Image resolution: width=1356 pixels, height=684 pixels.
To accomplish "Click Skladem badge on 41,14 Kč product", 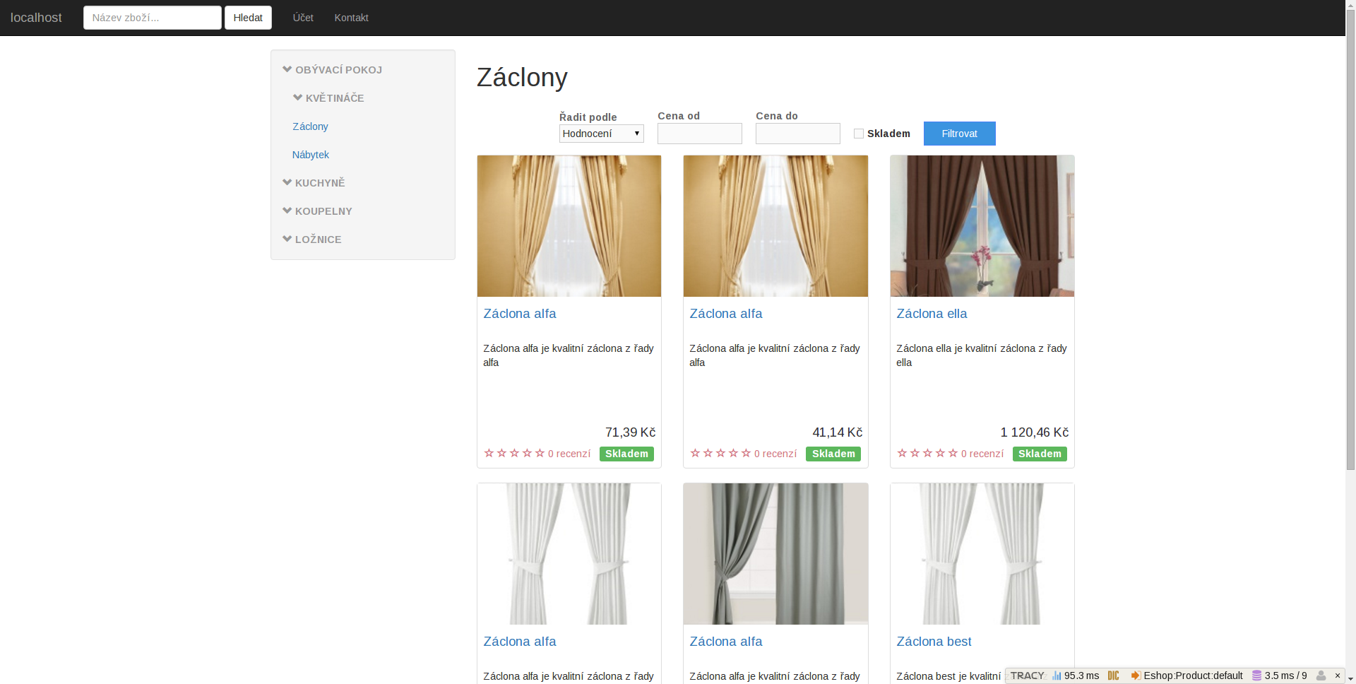I will coord(833,454).
